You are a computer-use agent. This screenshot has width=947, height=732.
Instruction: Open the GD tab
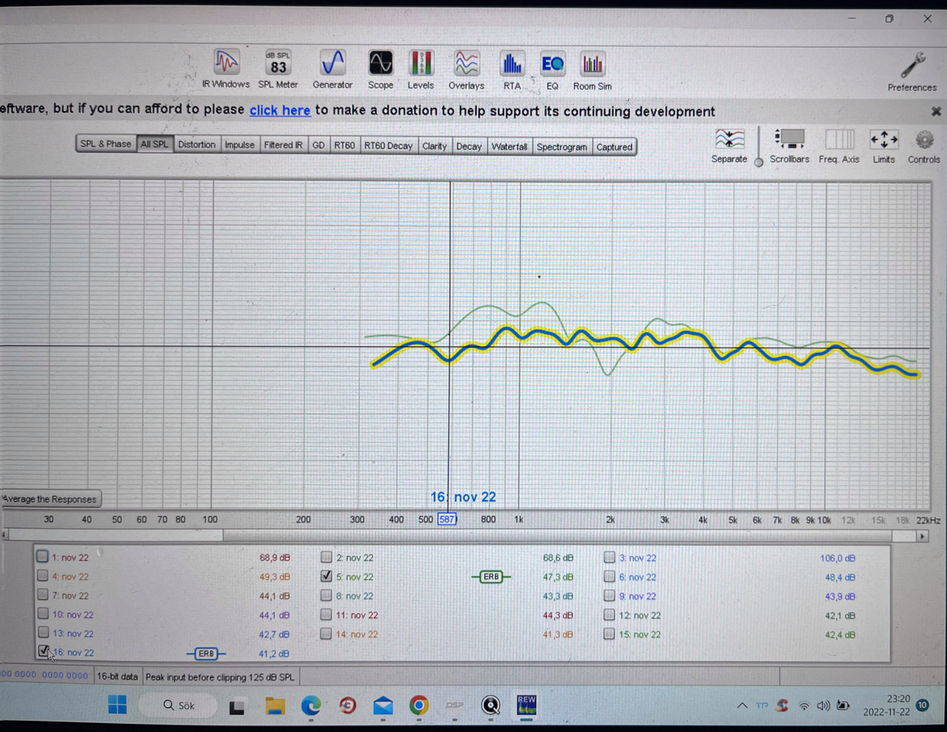(318, 145)
